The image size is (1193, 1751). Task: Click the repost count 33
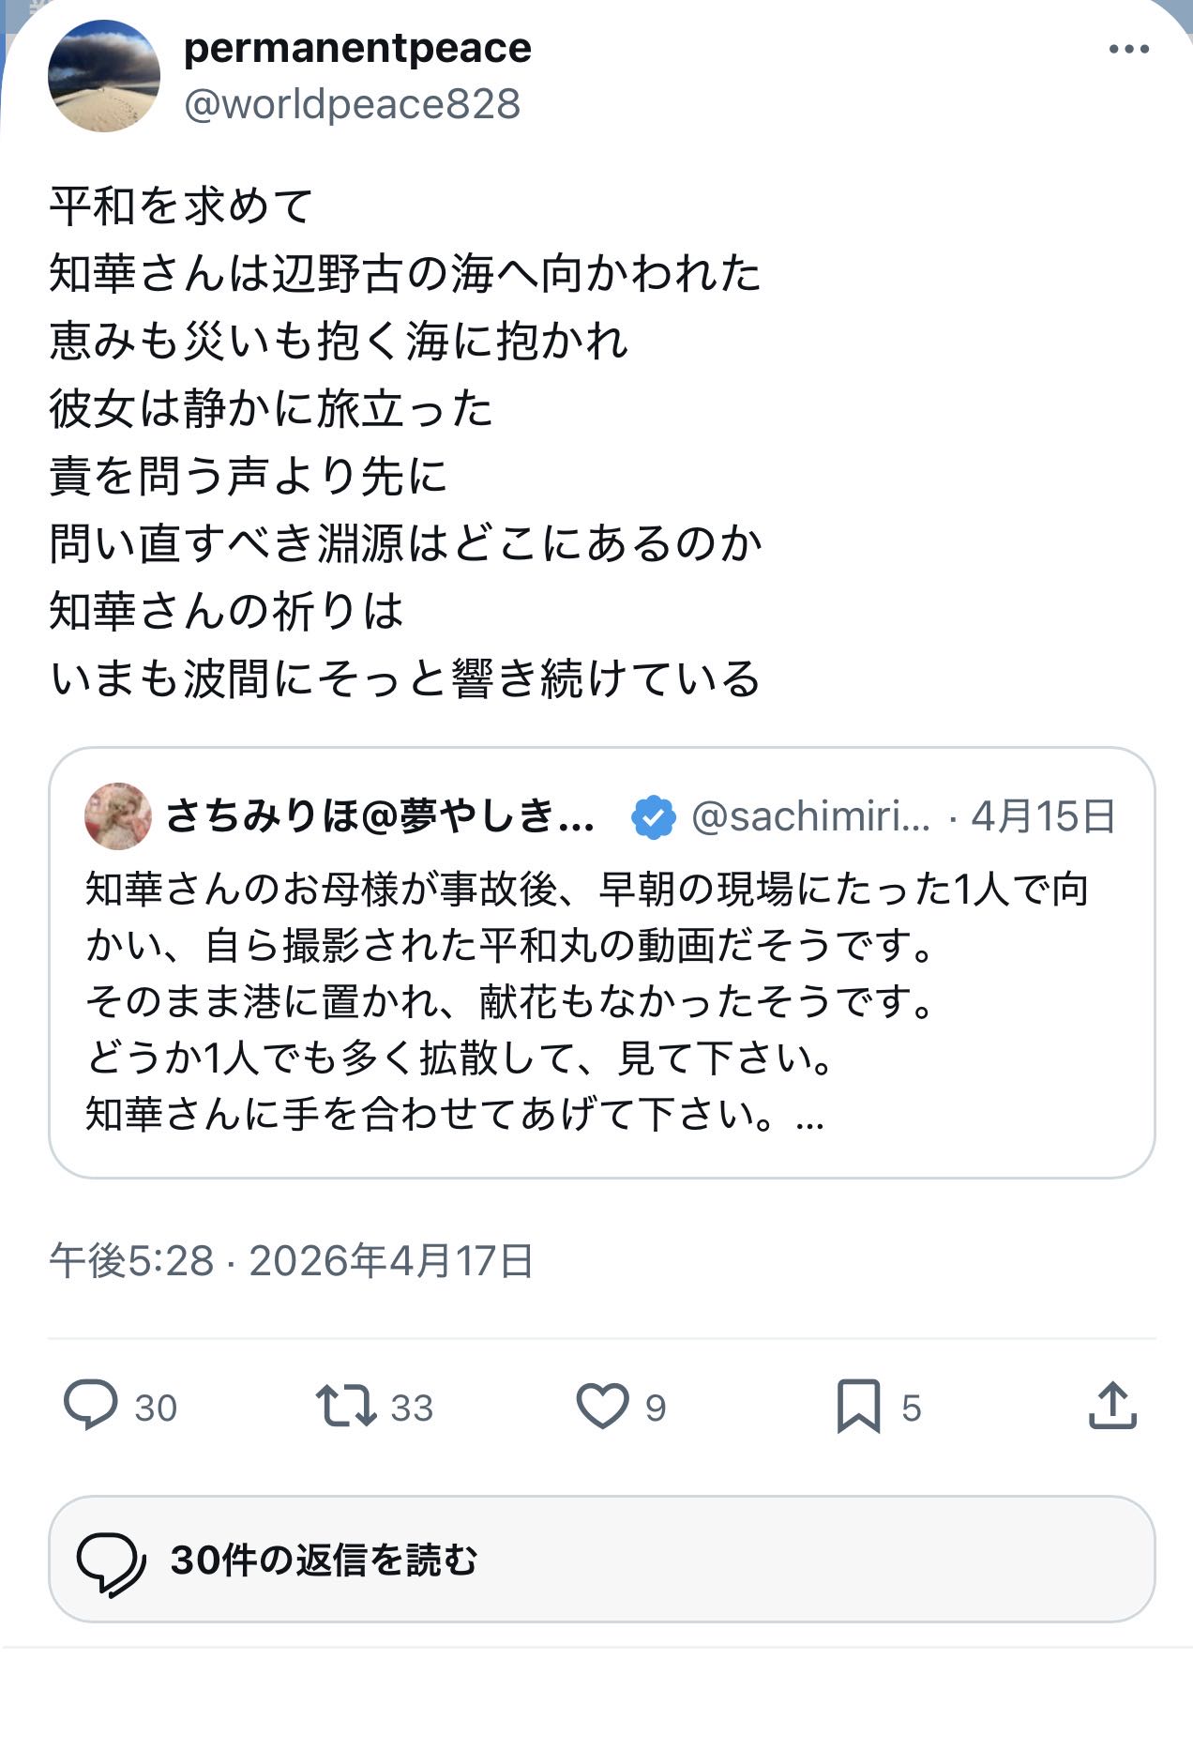coord(412,1408)
